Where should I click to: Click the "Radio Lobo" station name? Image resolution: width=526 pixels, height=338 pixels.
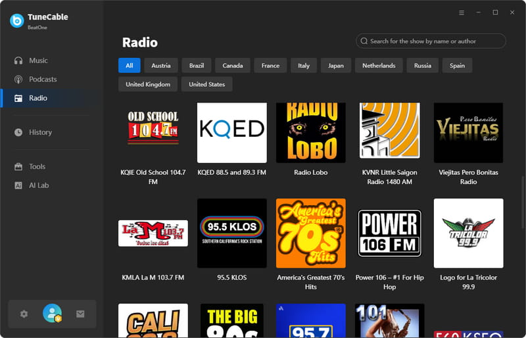coord(310,172)
